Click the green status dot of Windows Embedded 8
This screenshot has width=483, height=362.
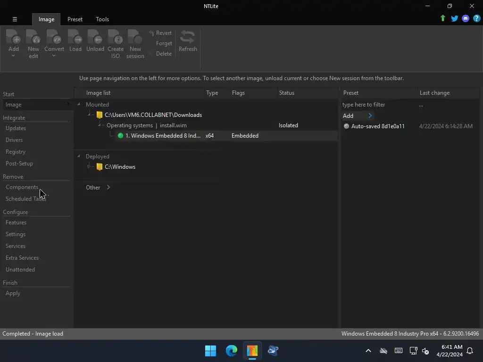120,135
